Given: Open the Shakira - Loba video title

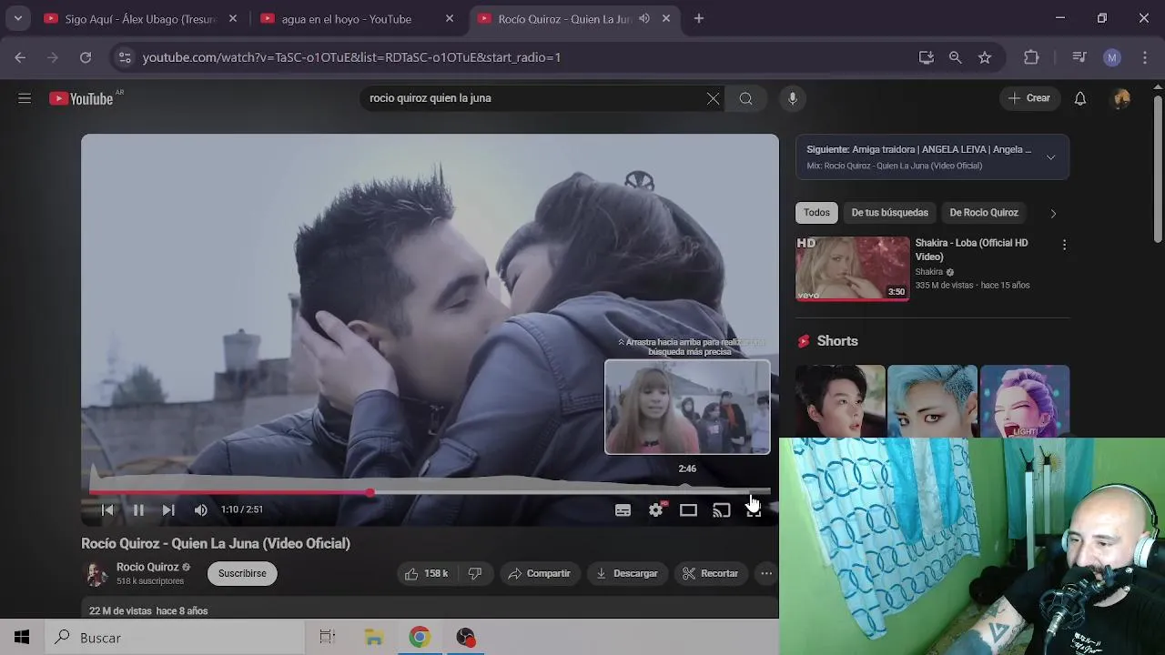Looking at the screenshot, I should 971,249.
